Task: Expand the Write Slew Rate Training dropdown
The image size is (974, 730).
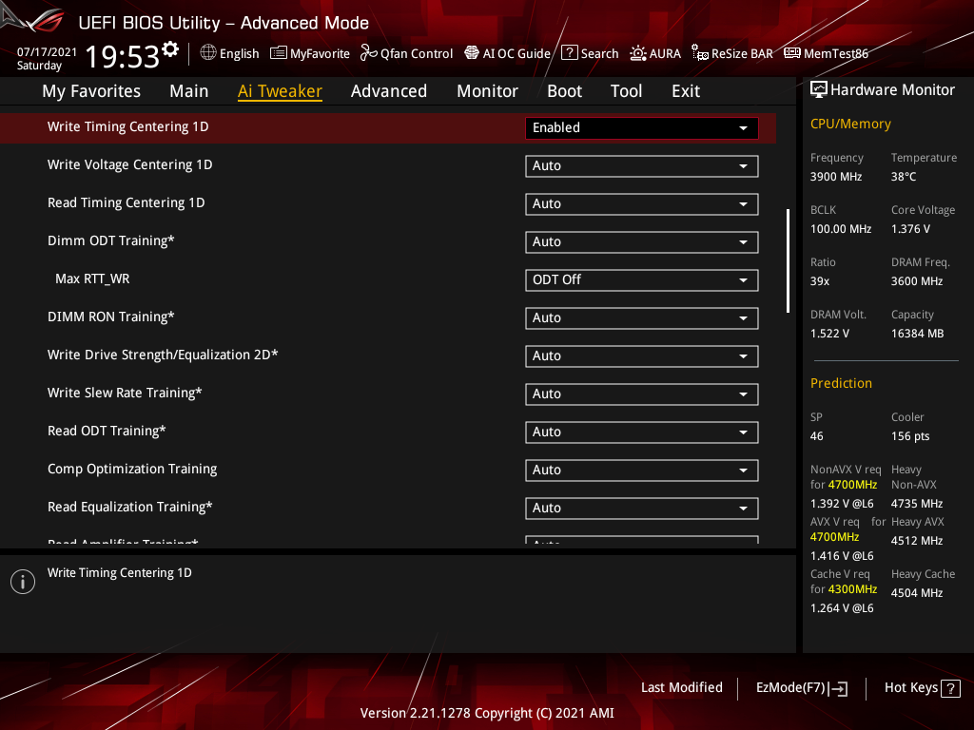Action: 642,394
